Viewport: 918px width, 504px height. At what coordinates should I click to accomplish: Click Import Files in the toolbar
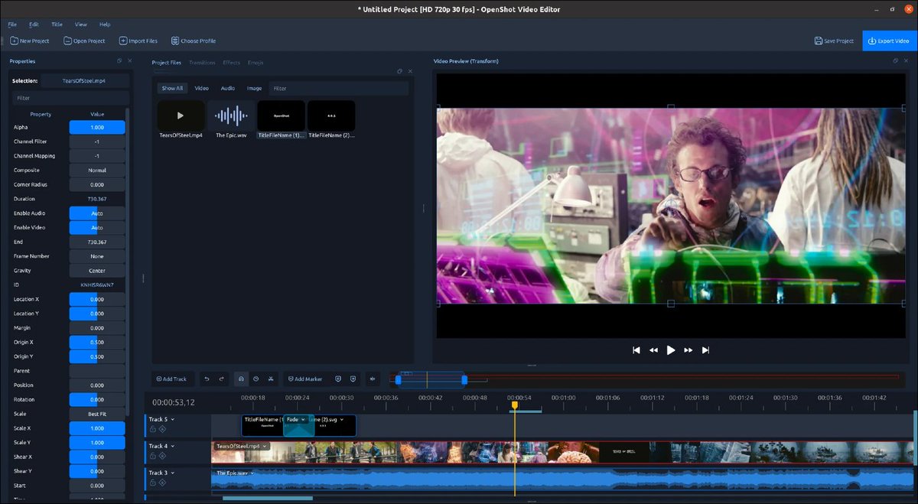tap(138, 41)
